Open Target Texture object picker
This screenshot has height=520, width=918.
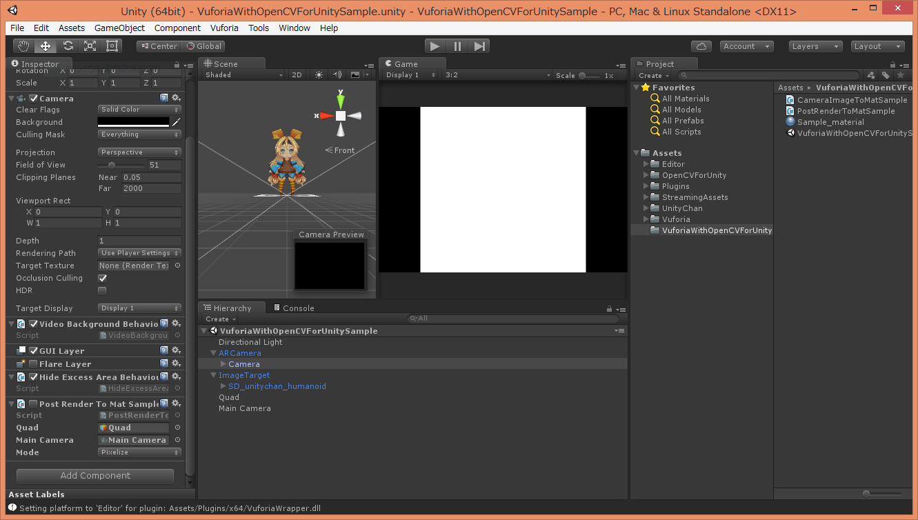pyautogui.click(x=177, y=266)
